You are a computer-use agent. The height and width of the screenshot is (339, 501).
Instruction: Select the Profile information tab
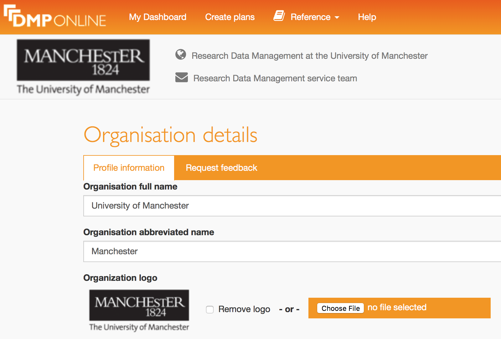click(129, 168)
